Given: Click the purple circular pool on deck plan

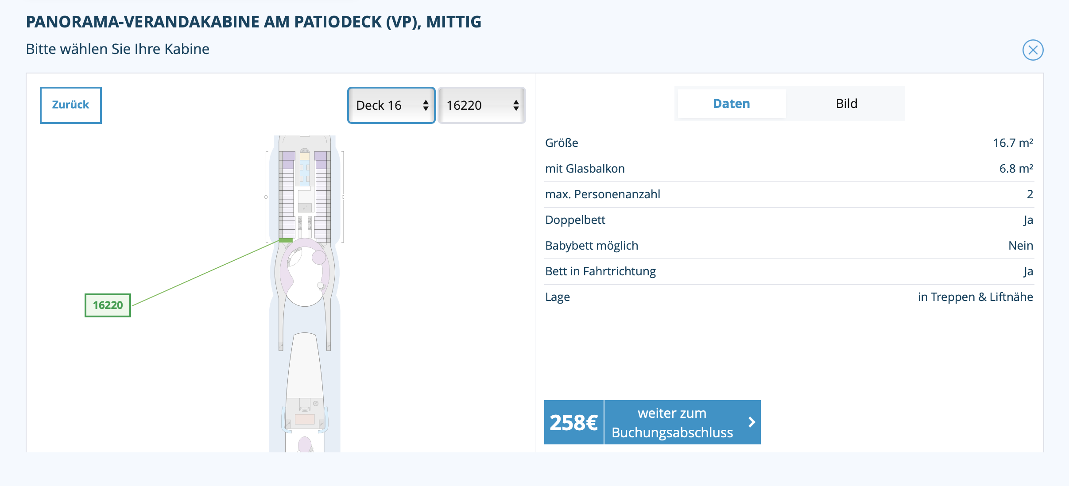Looking at the screenshot, I should pos(319,257).
